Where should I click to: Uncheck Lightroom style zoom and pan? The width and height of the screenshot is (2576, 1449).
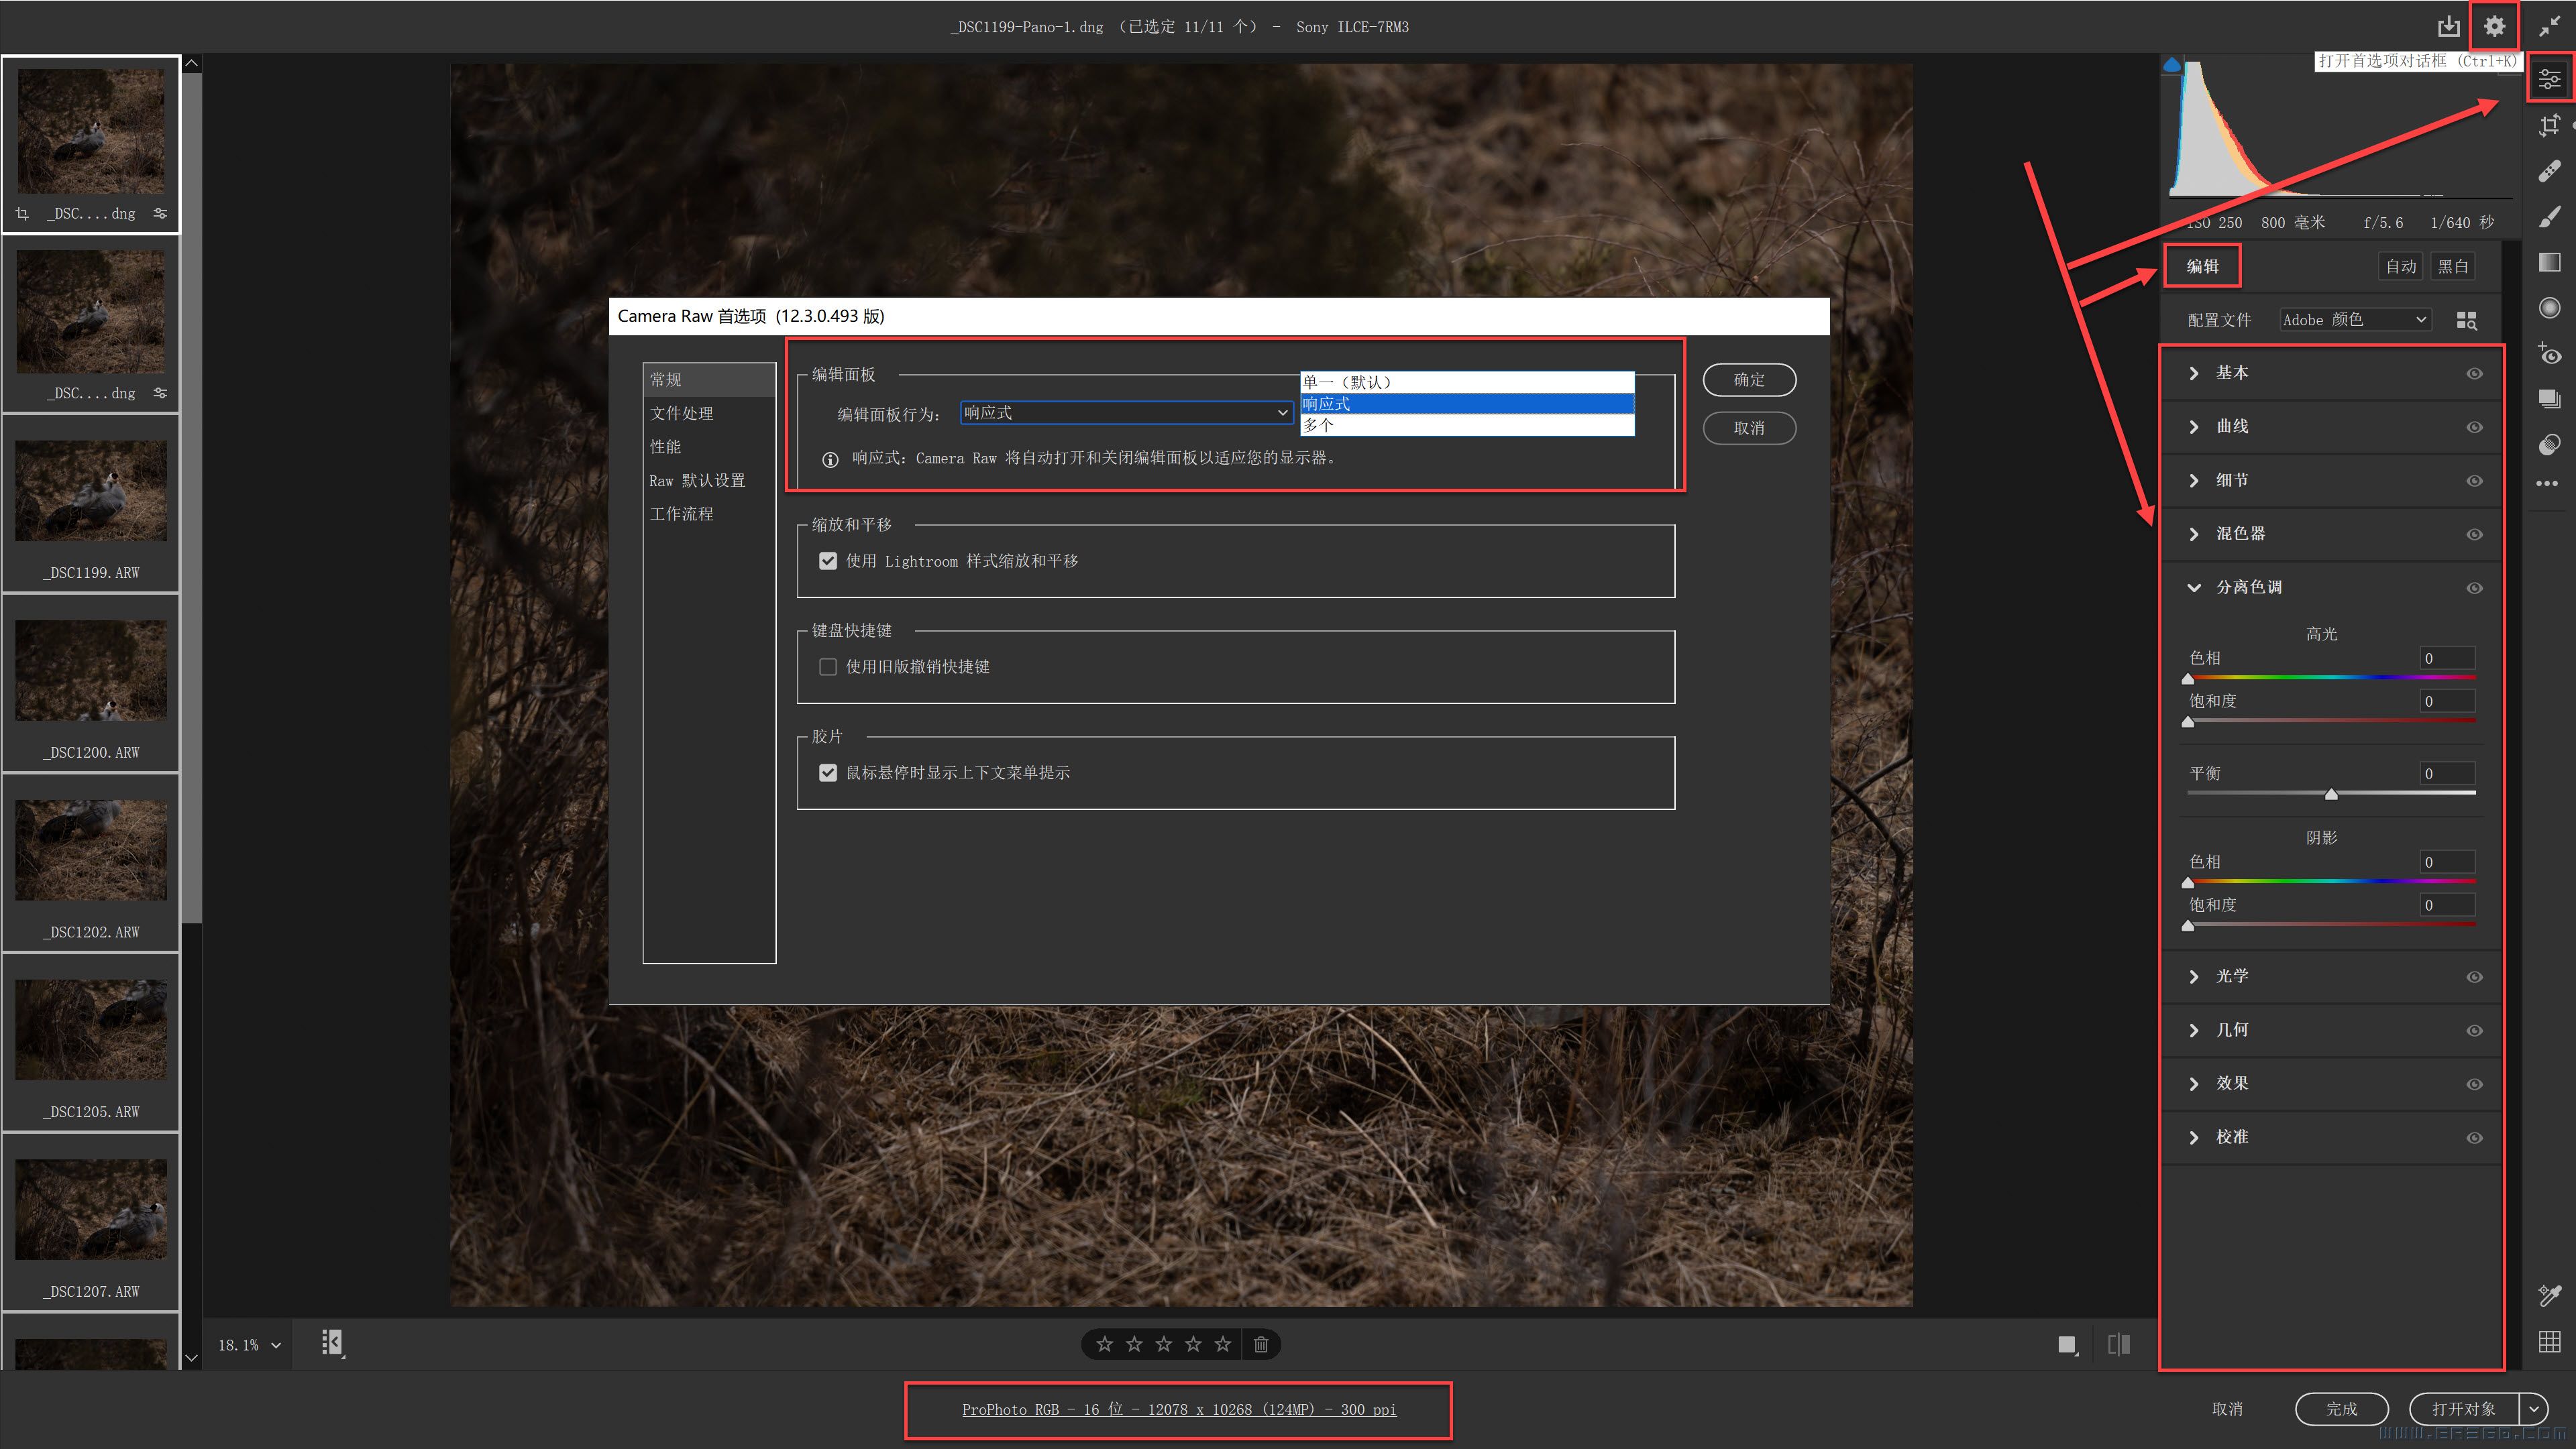coord(828,561)
